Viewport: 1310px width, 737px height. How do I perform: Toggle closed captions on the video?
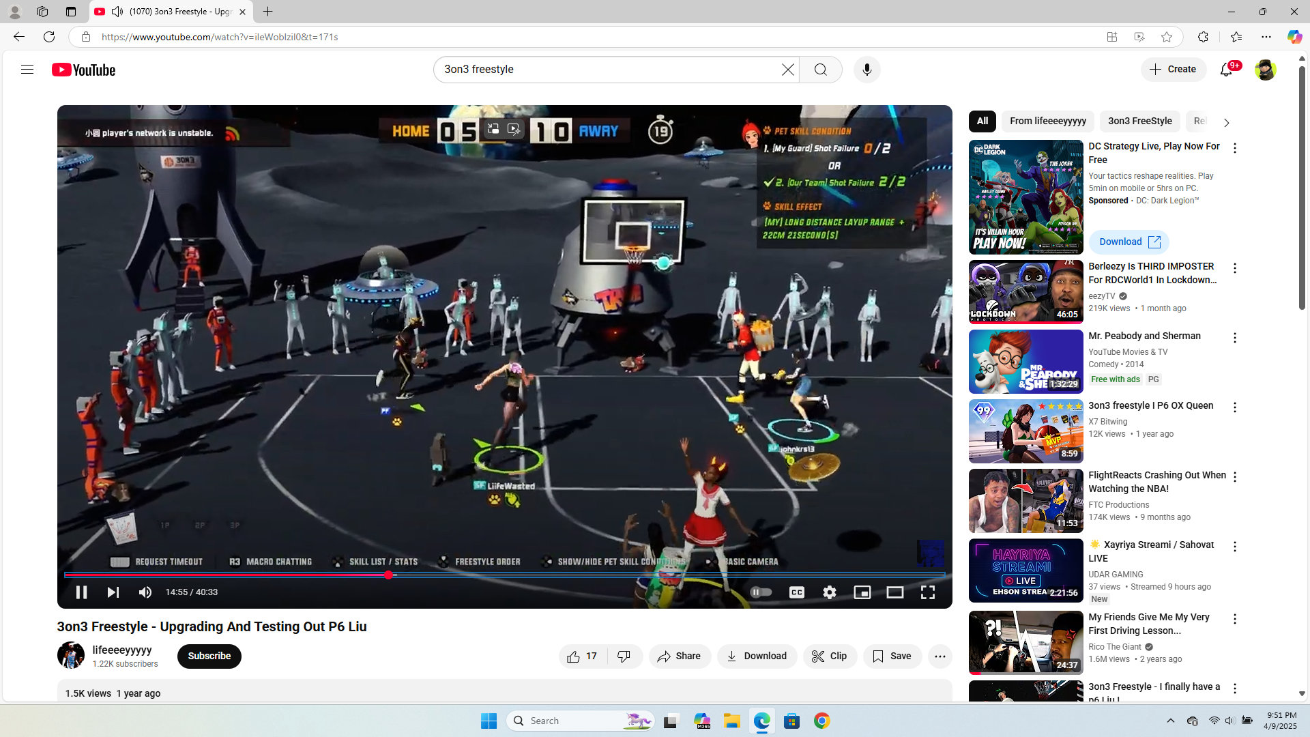pos(796,592)
